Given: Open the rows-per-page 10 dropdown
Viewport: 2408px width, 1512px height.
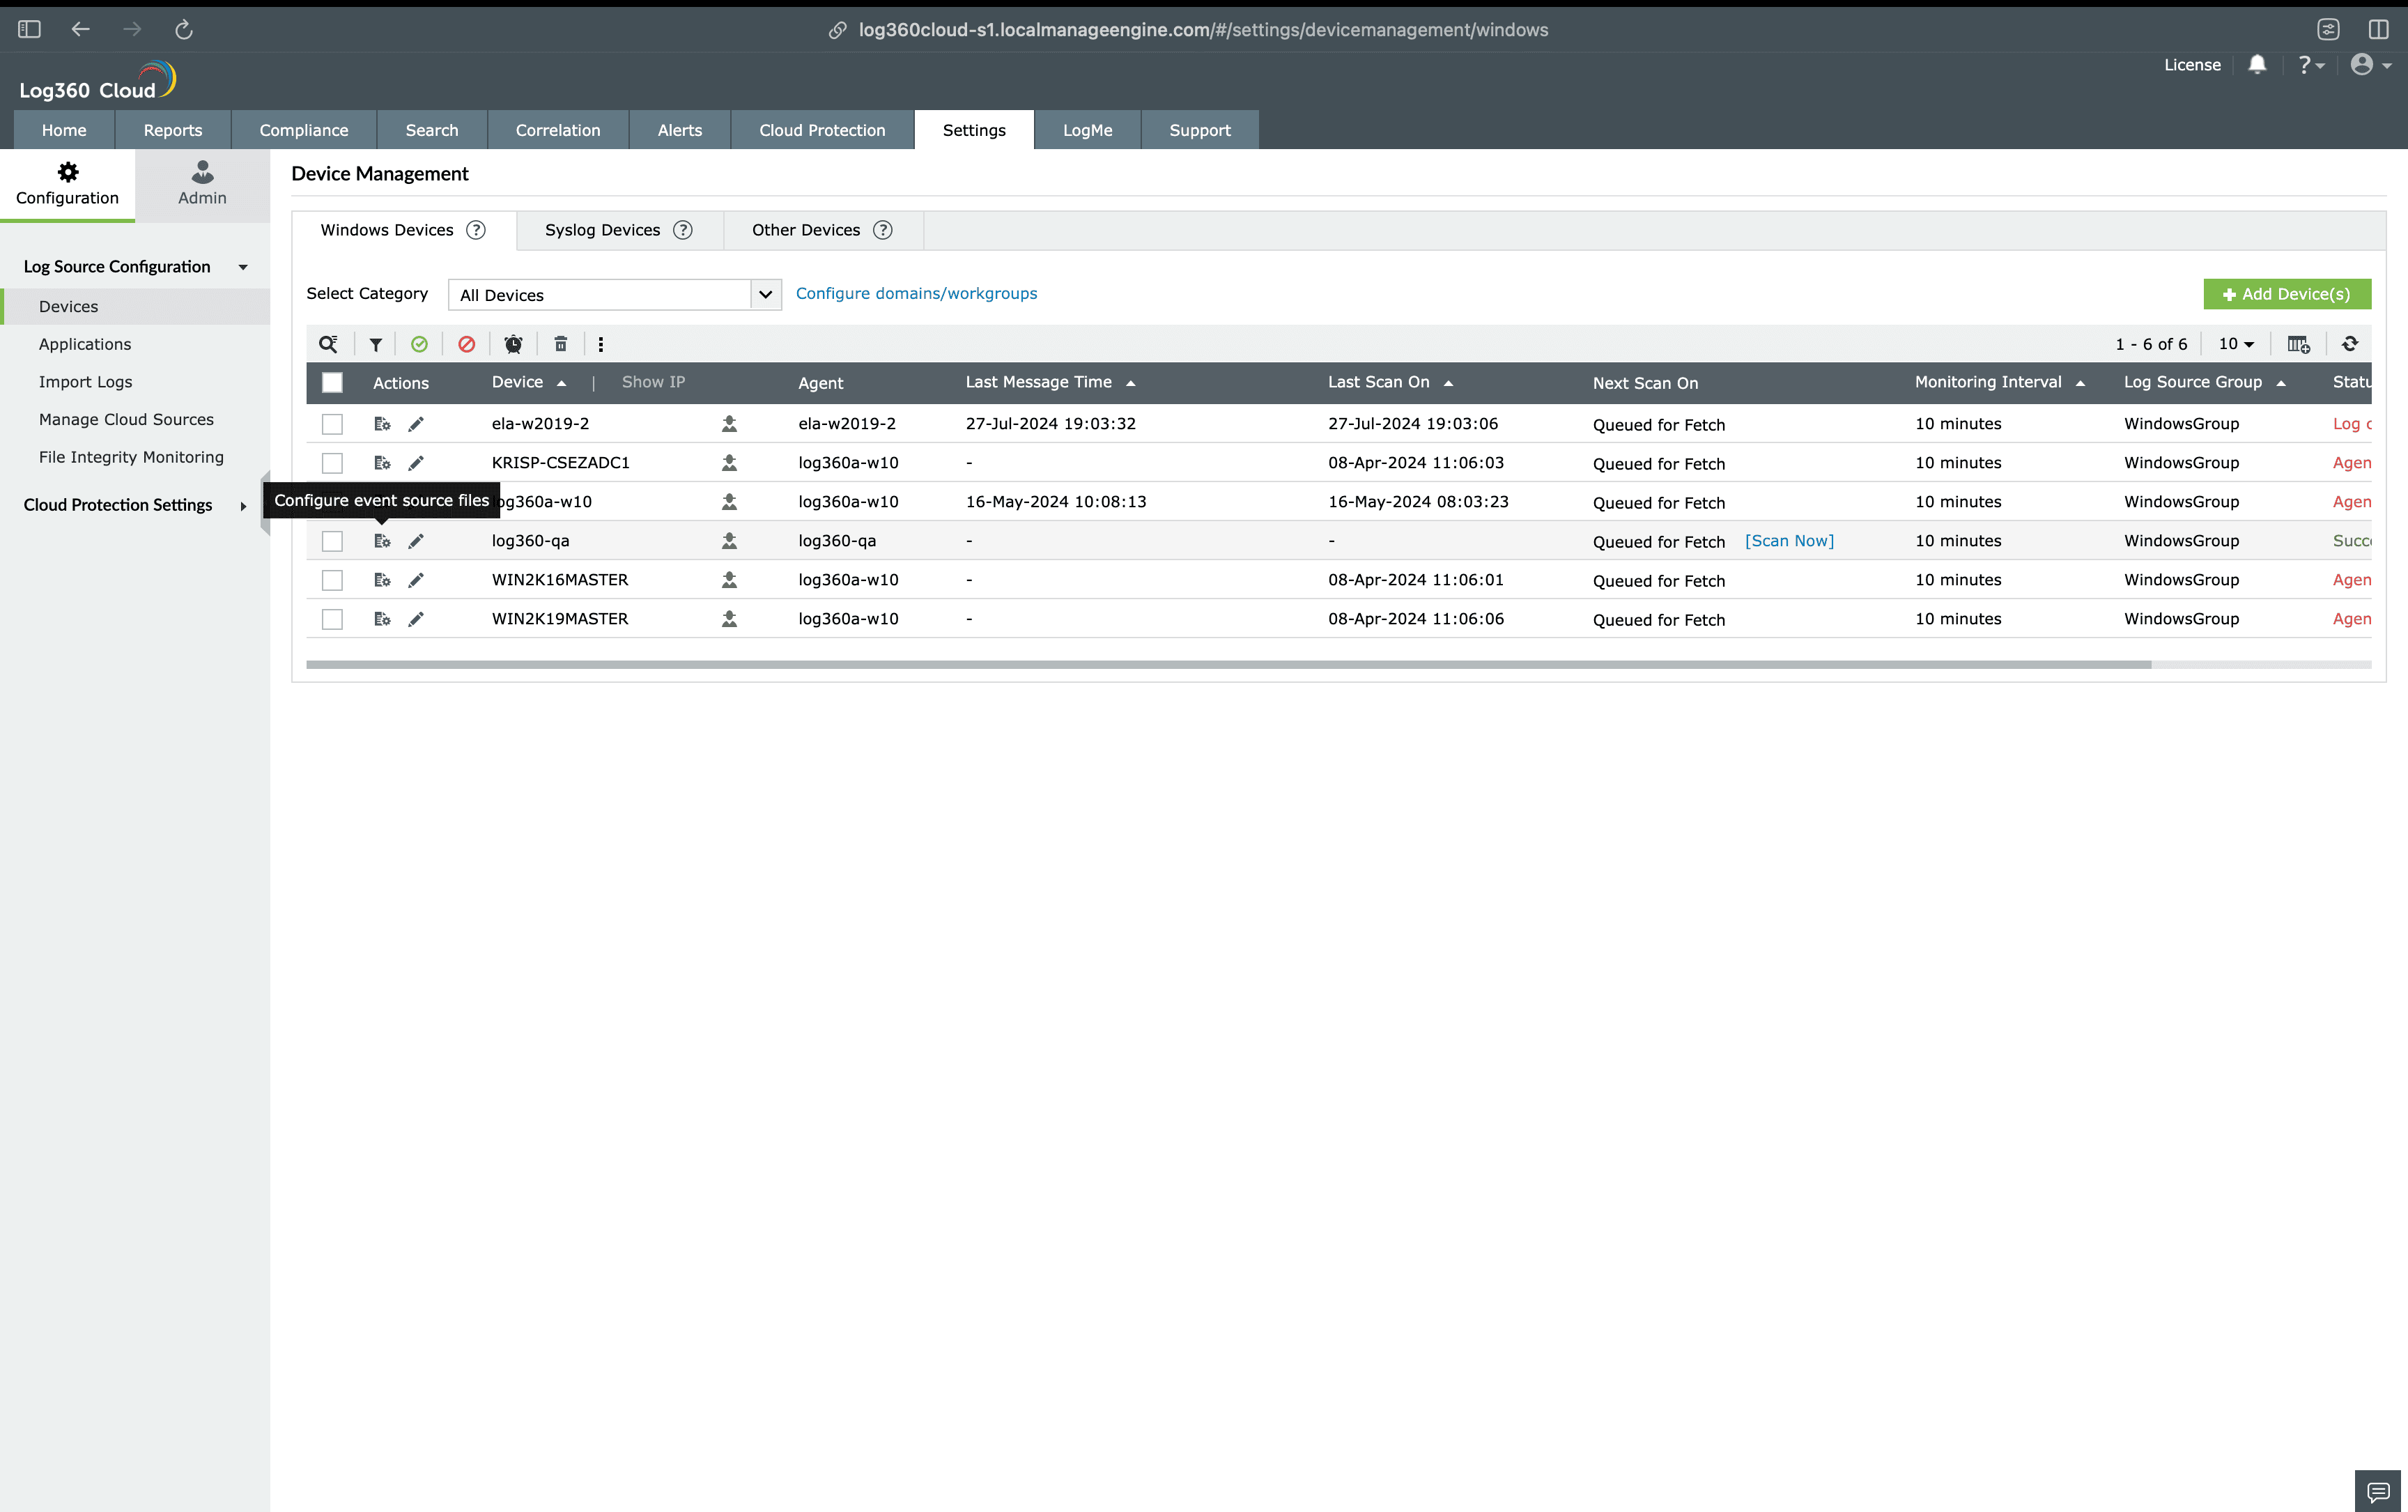Looking at the screenshot, I should [2236, 344].
